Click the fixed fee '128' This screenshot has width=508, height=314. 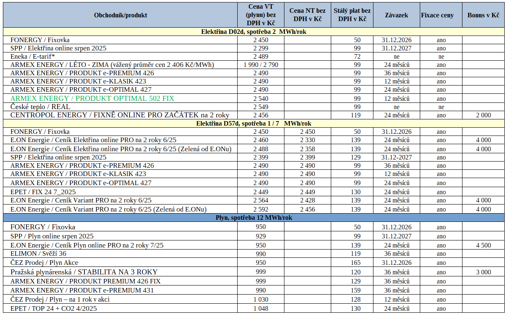[x=356, y=300]
